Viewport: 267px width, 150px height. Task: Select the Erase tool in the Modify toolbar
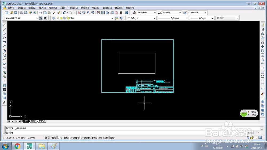[262, 25]
